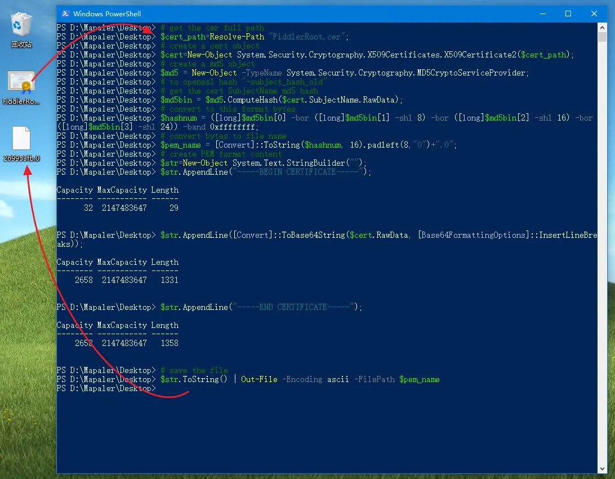Open the PowerShell title bar system icon
The height and width of the screenshot is (479, 615).
65,14
